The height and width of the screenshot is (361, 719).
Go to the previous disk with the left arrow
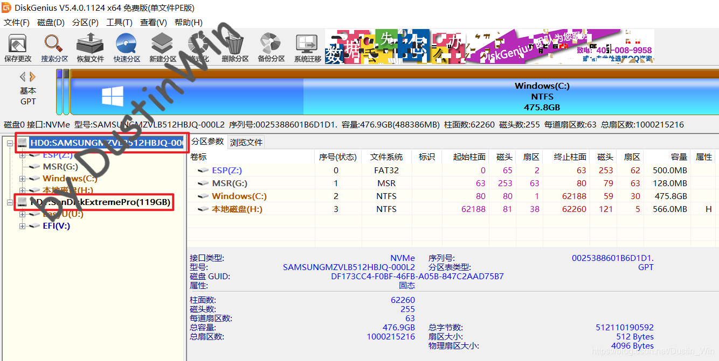coord(23,76)
